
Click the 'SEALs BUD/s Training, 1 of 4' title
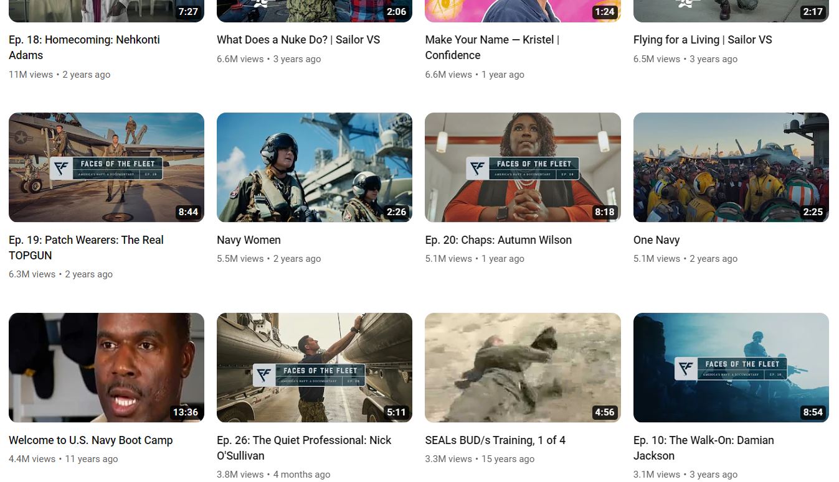(x=495, y=440)
